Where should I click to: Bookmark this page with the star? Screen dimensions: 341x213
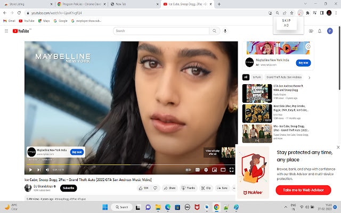(291, 13)
